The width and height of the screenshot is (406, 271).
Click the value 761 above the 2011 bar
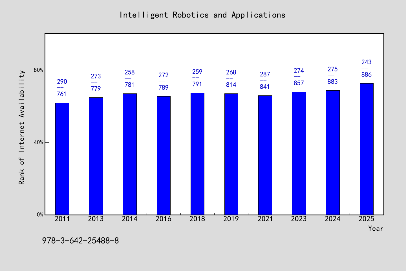pyautogui.click(x=62, y=94)
